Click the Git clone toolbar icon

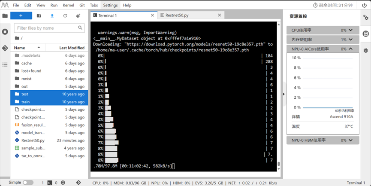pos(78,15)
